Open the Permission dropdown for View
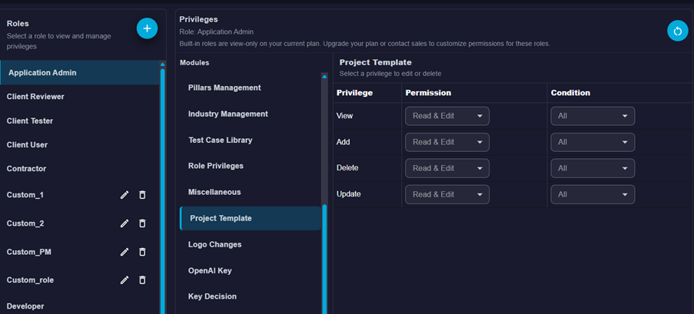Screen dimensions: 694x314 tap(447, 116)
